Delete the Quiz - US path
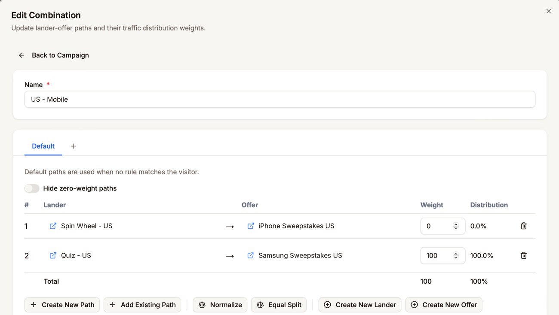559x315 pixels. [524, 255]
